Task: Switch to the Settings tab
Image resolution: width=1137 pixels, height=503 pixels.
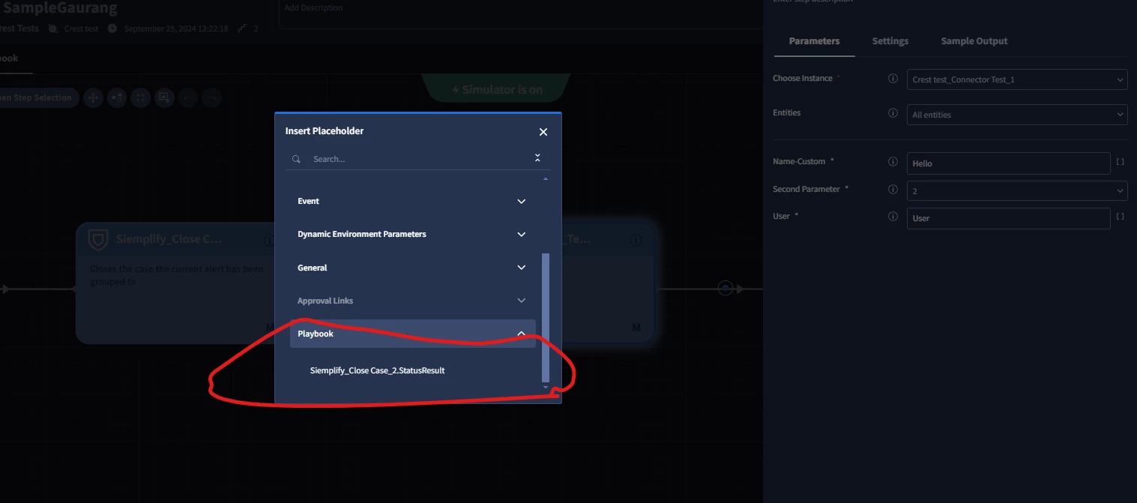Action: click(890, 41)
